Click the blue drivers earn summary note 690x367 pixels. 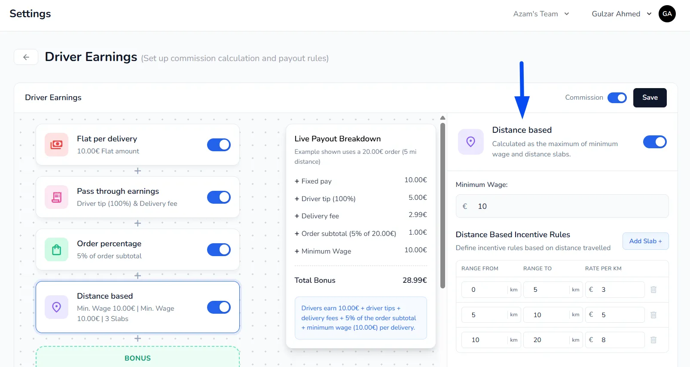(x=361, y=318)
